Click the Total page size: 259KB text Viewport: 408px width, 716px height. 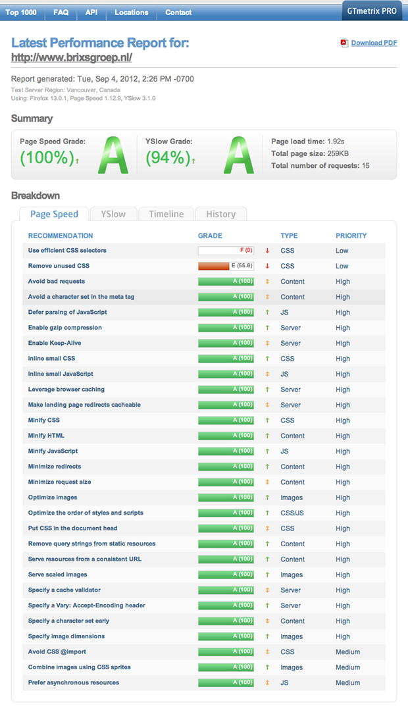point(310,154)
